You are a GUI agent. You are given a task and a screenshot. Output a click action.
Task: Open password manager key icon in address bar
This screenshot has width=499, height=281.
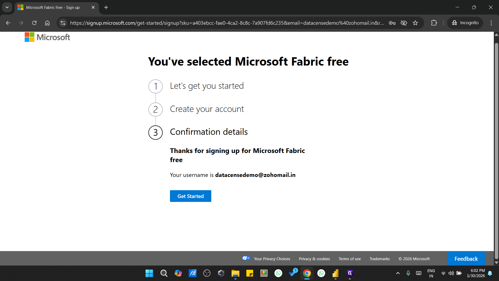point(392,23)
